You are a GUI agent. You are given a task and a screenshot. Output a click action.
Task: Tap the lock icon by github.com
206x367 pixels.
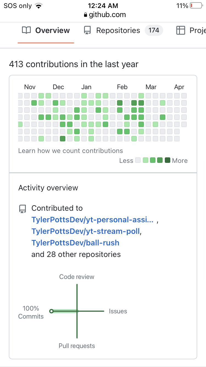85,15
